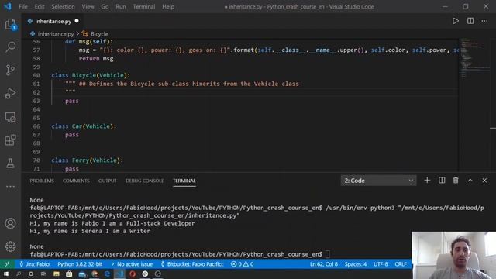Run Python file with play button
The height and width of the screenshot is (279, 496).
point(455,21)
